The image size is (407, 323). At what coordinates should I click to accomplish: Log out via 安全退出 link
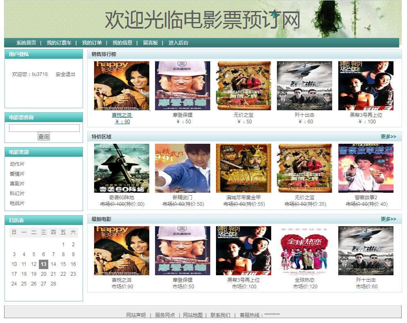pyautogui.click(x=65, y=74)
